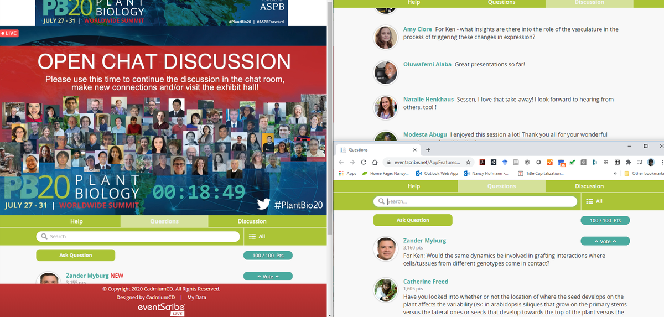The width and height of the screenshot is (664, 317).
Task: Bookmark this page with the star icon
Action: pyautogui.click(x=468, y=162)
